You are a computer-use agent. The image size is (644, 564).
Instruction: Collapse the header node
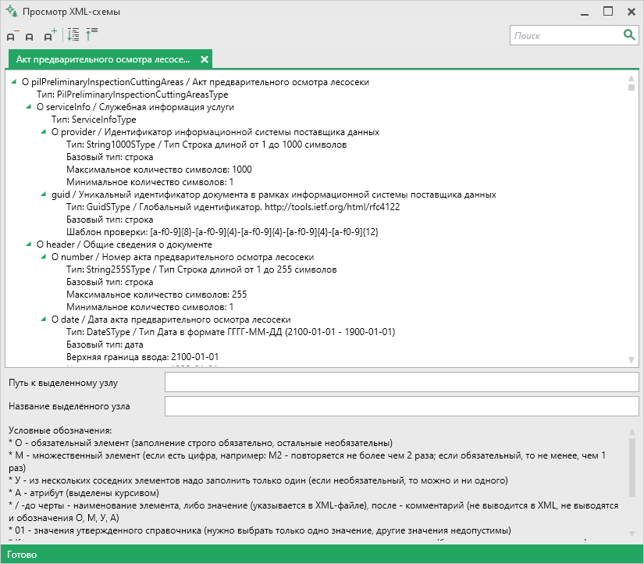28,245
